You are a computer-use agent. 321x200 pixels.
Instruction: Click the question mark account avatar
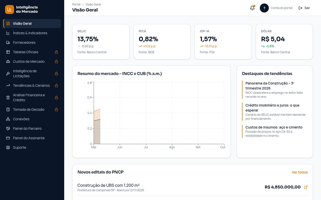coord(264,8)
